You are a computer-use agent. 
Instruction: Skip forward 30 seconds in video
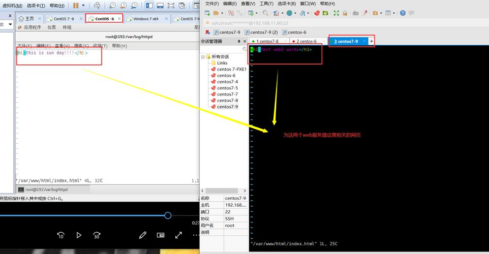click(x=97, y=235)
